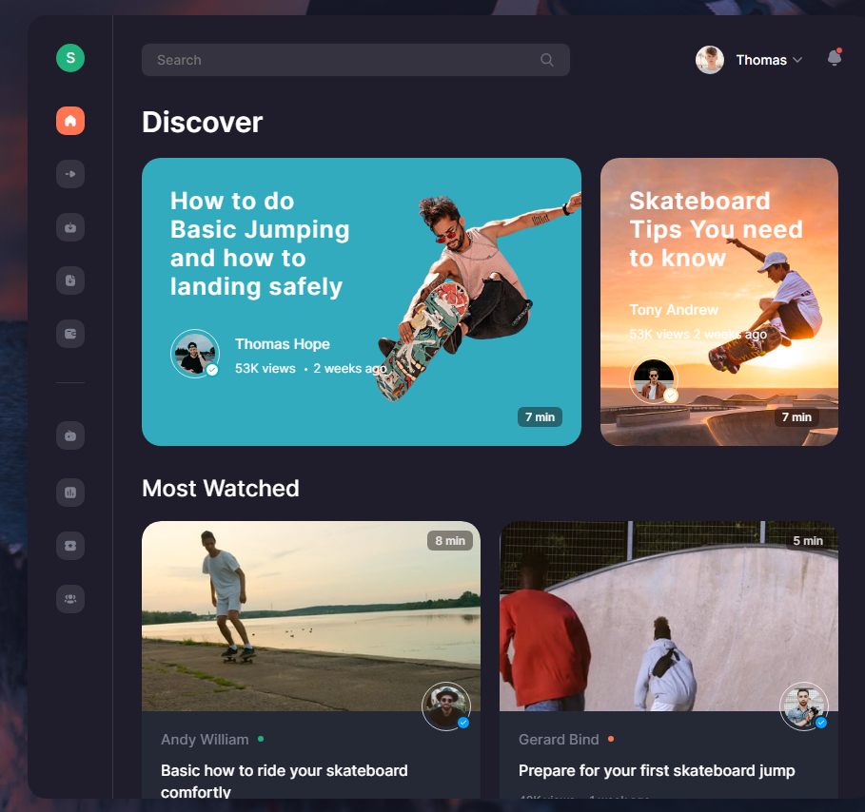Click the 8 min duration badge
The height and width of the screenshot is (812, 865).
click(x=450, y=541)
